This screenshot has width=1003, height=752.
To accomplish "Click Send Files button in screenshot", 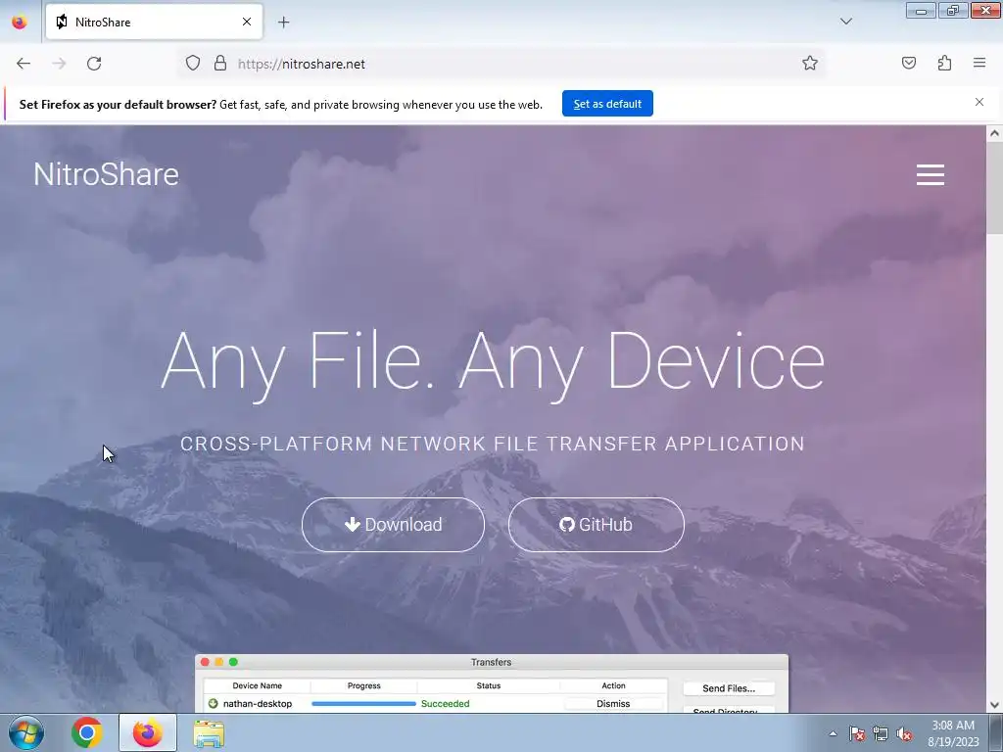I will [729, 688].
